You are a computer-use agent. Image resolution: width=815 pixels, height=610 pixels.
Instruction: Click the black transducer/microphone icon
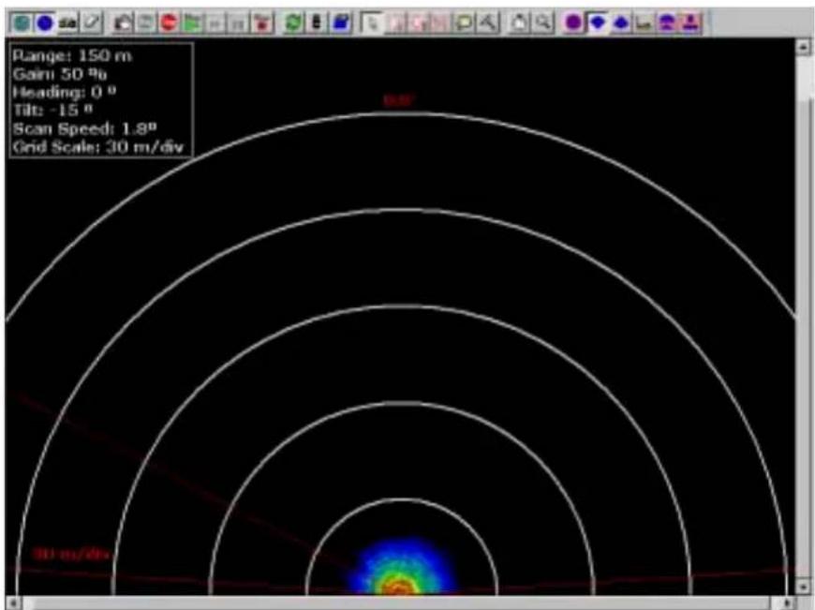click(x=317, y=22)
